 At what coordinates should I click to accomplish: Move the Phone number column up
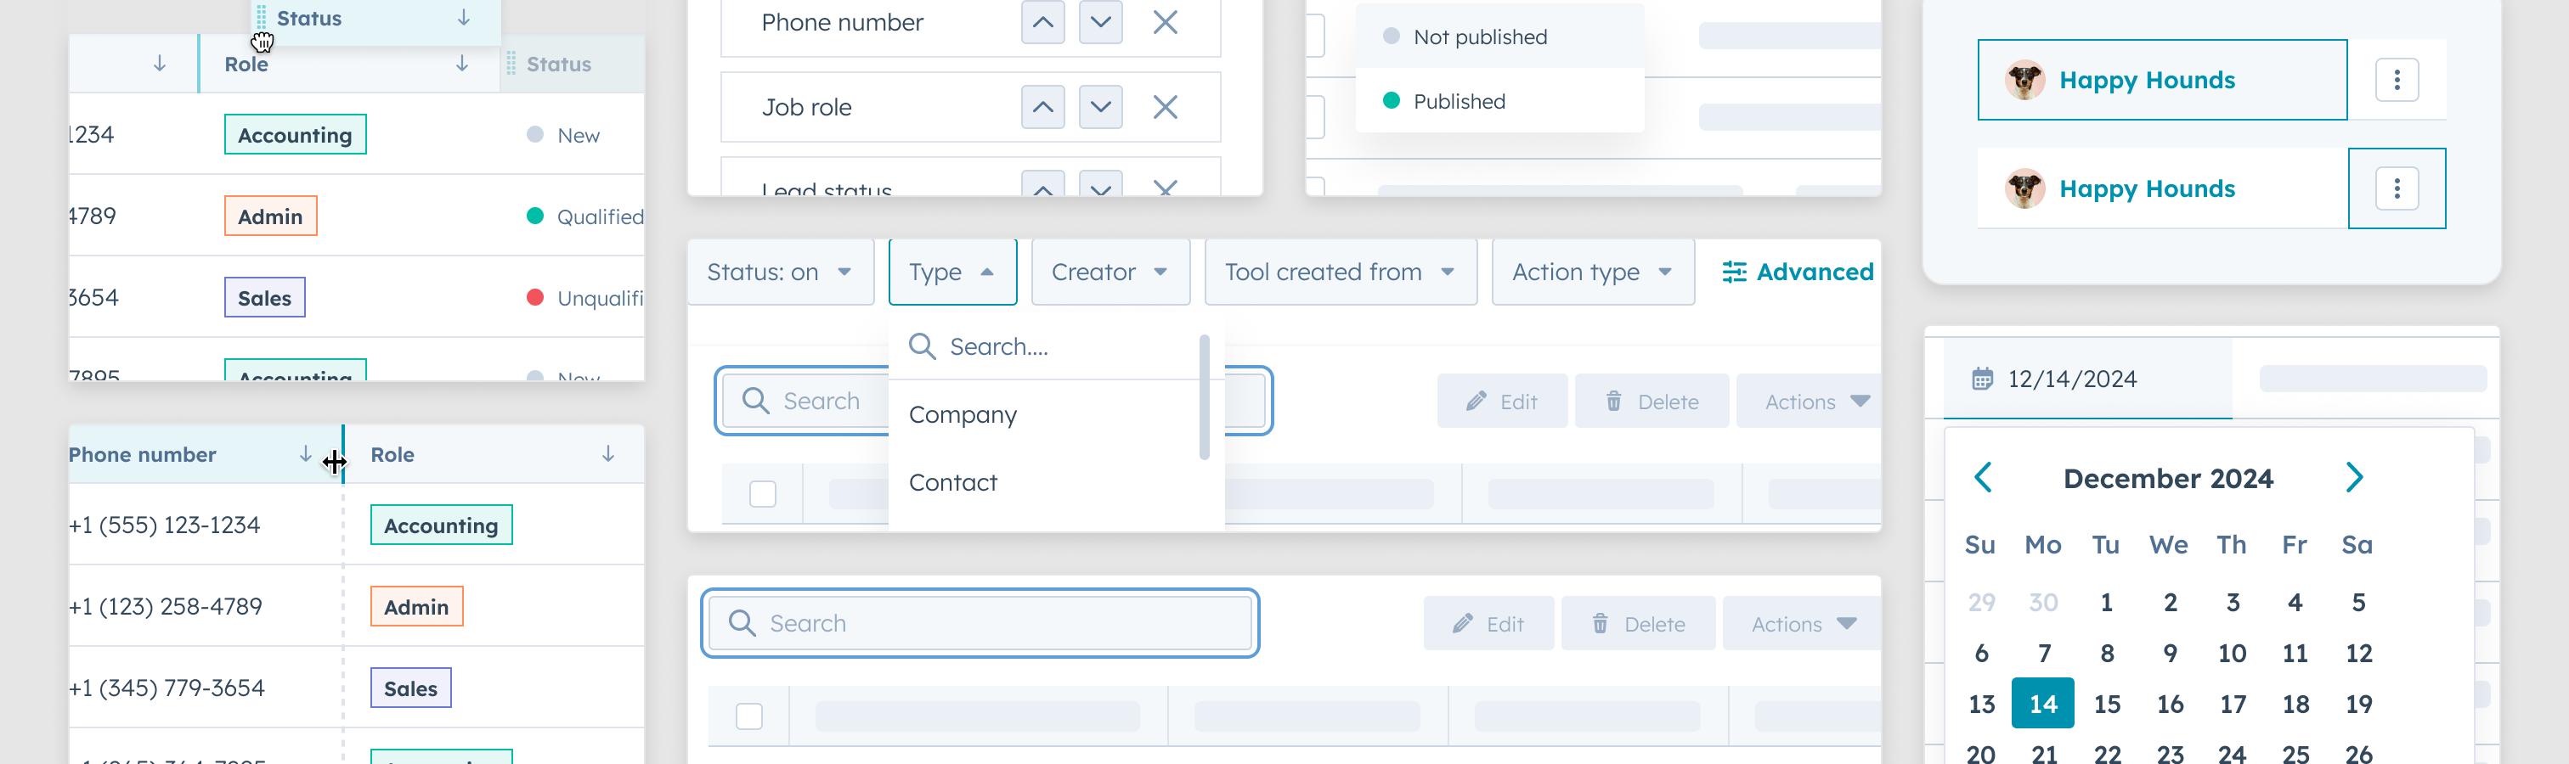click(1042, 22)
